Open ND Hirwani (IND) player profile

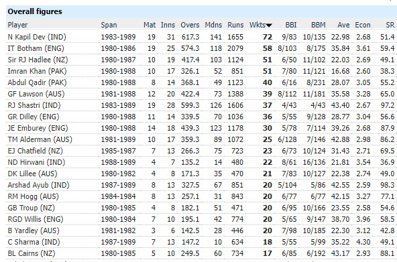point(36,162)
